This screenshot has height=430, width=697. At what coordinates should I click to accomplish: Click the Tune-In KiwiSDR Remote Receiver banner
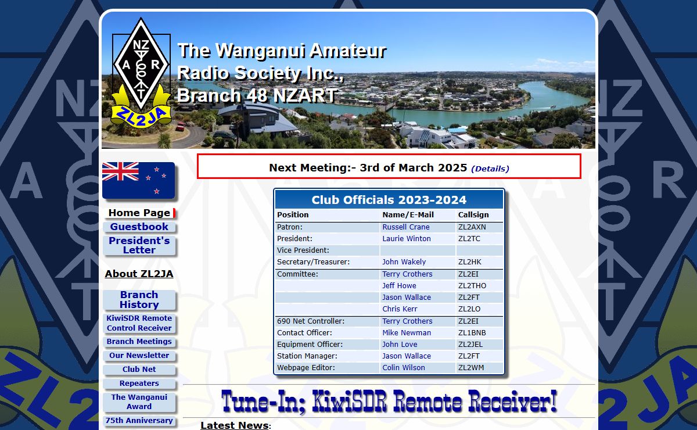[389, 401]
